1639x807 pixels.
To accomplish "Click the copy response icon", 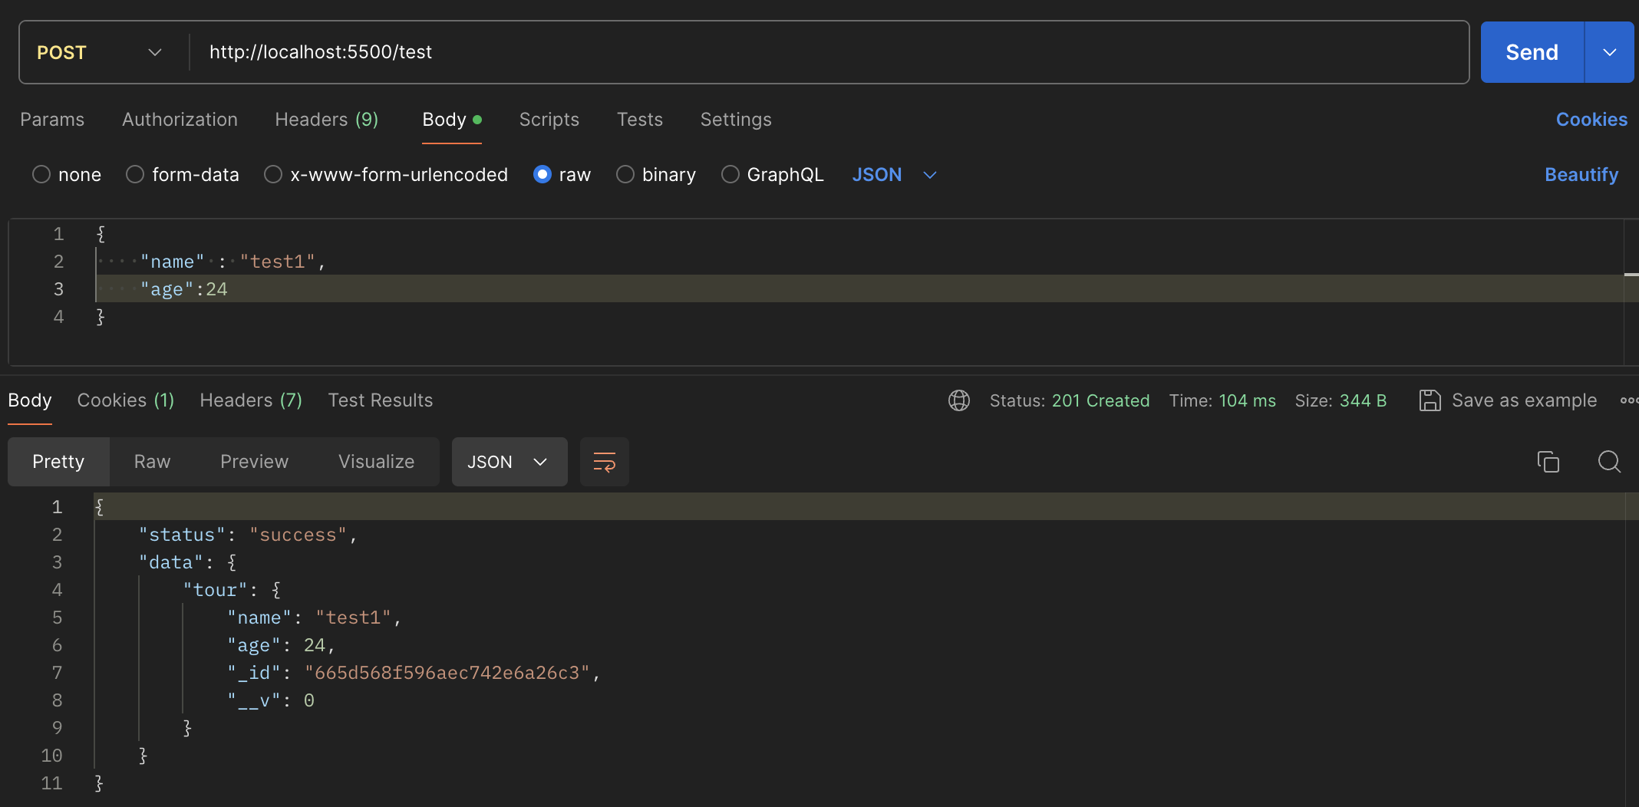I will pyautogui.click(x=1548, y=462).
